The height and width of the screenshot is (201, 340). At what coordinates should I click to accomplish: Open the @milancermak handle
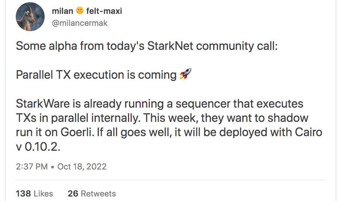pyautogui.click(x=80, y=23)
